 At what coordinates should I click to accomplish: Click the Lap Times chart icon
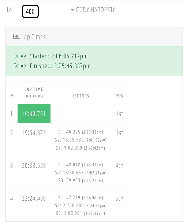click(16, 36)
